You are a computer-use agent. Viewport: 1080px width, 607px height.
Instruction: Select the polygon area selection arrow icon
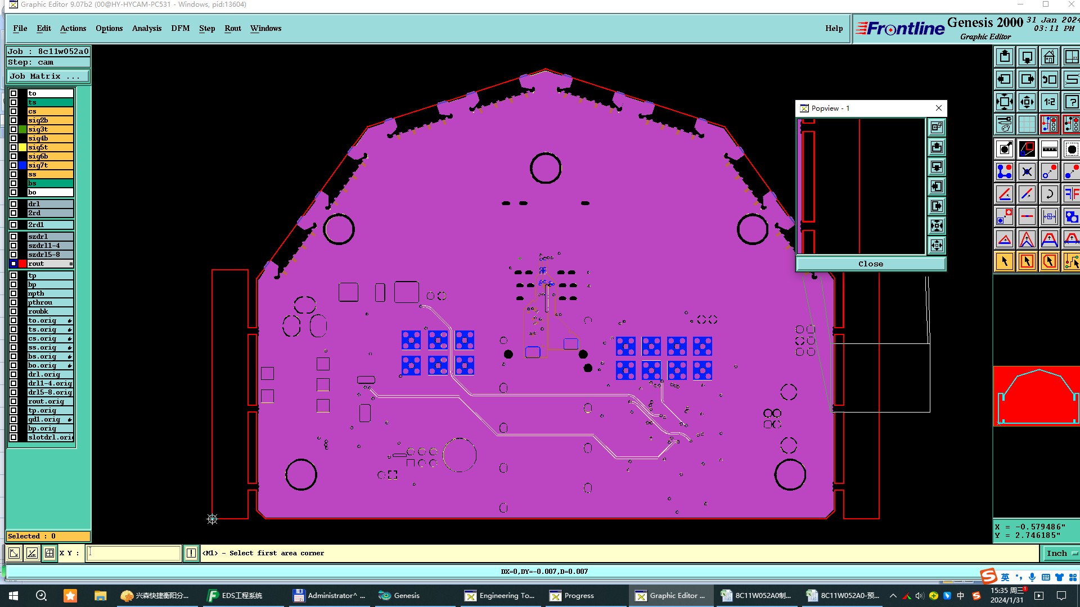pyautogui.click(x=1049, y=262)
